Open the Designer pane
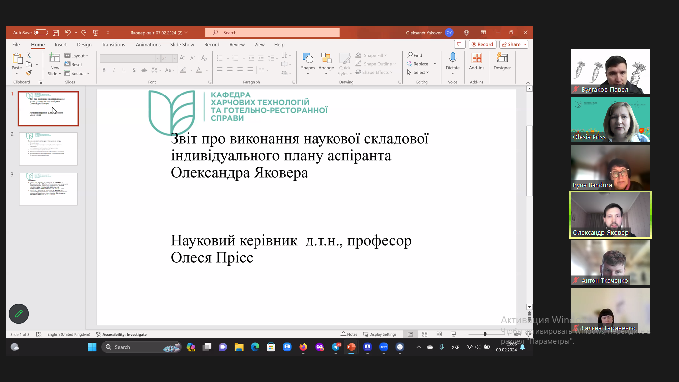 (502, 58)
